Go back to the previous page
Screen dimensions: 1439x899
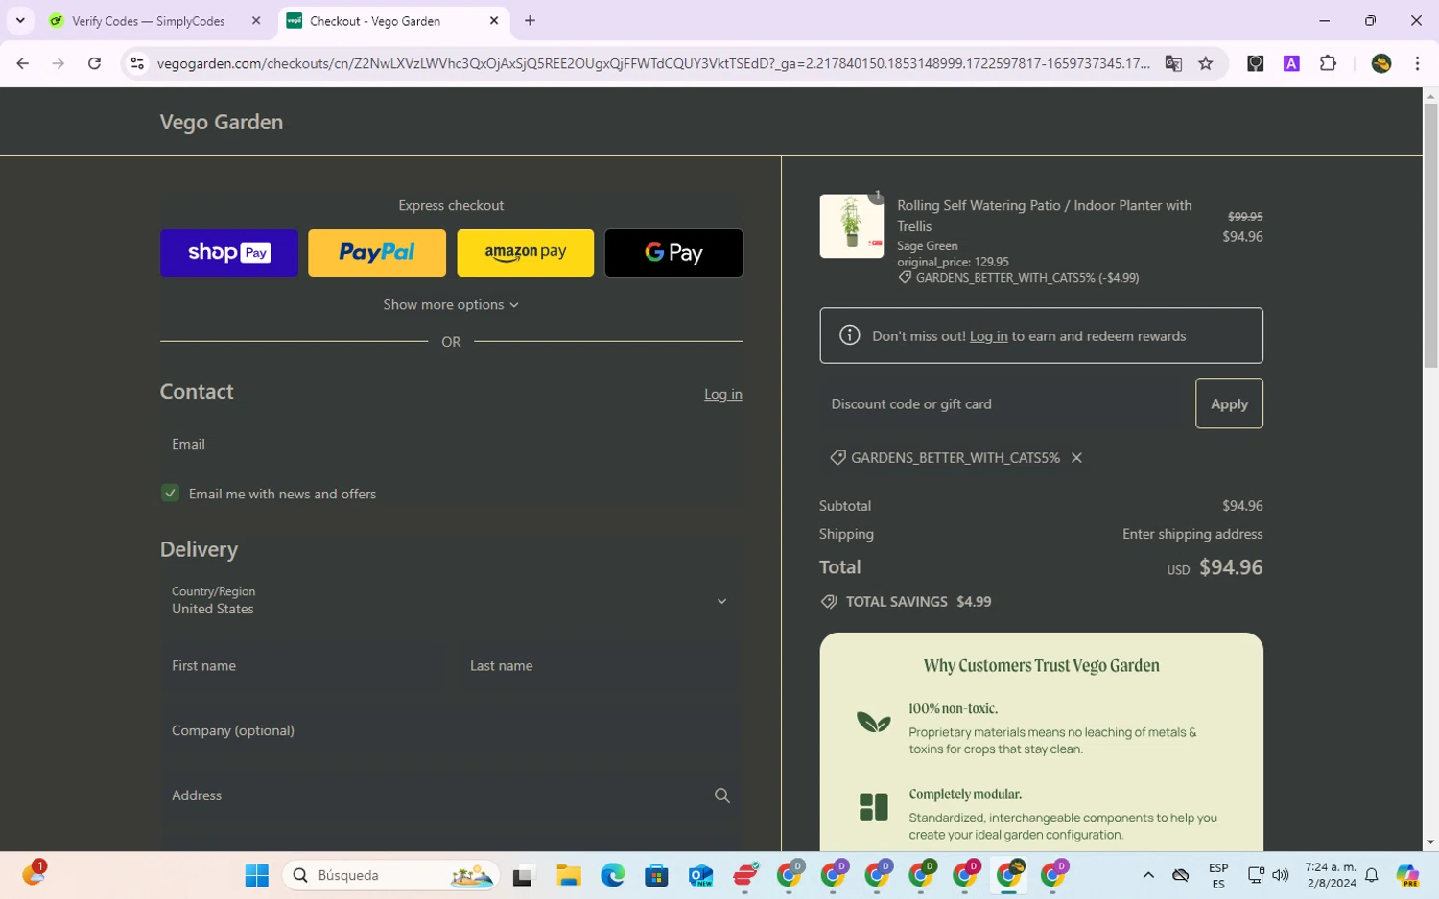pyautogui.click(x=22, y=63)
